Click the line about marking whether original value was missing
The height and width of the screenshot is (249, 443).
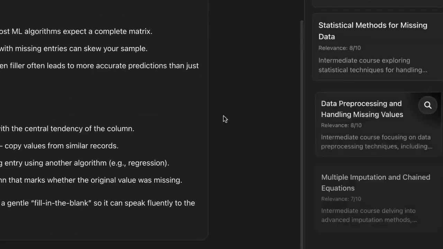pos(91,180)
